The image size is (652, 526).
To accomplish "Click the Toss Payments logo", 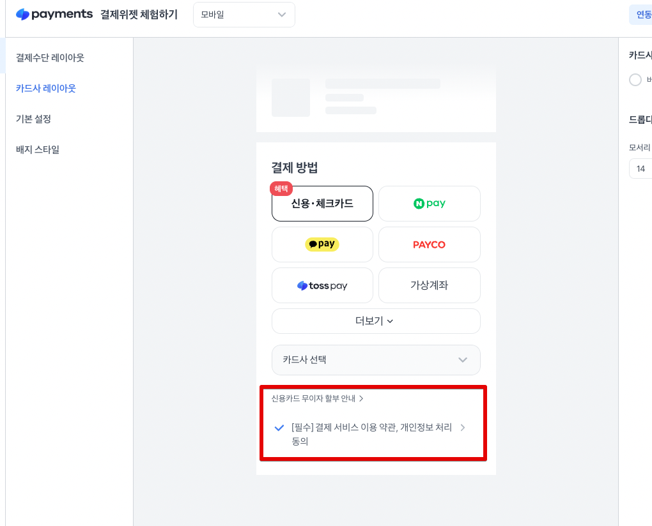I will pos(54,14).
